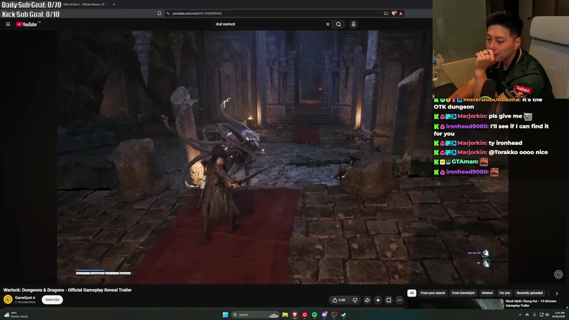Open the Brave Rewards triangle icon

401,13
